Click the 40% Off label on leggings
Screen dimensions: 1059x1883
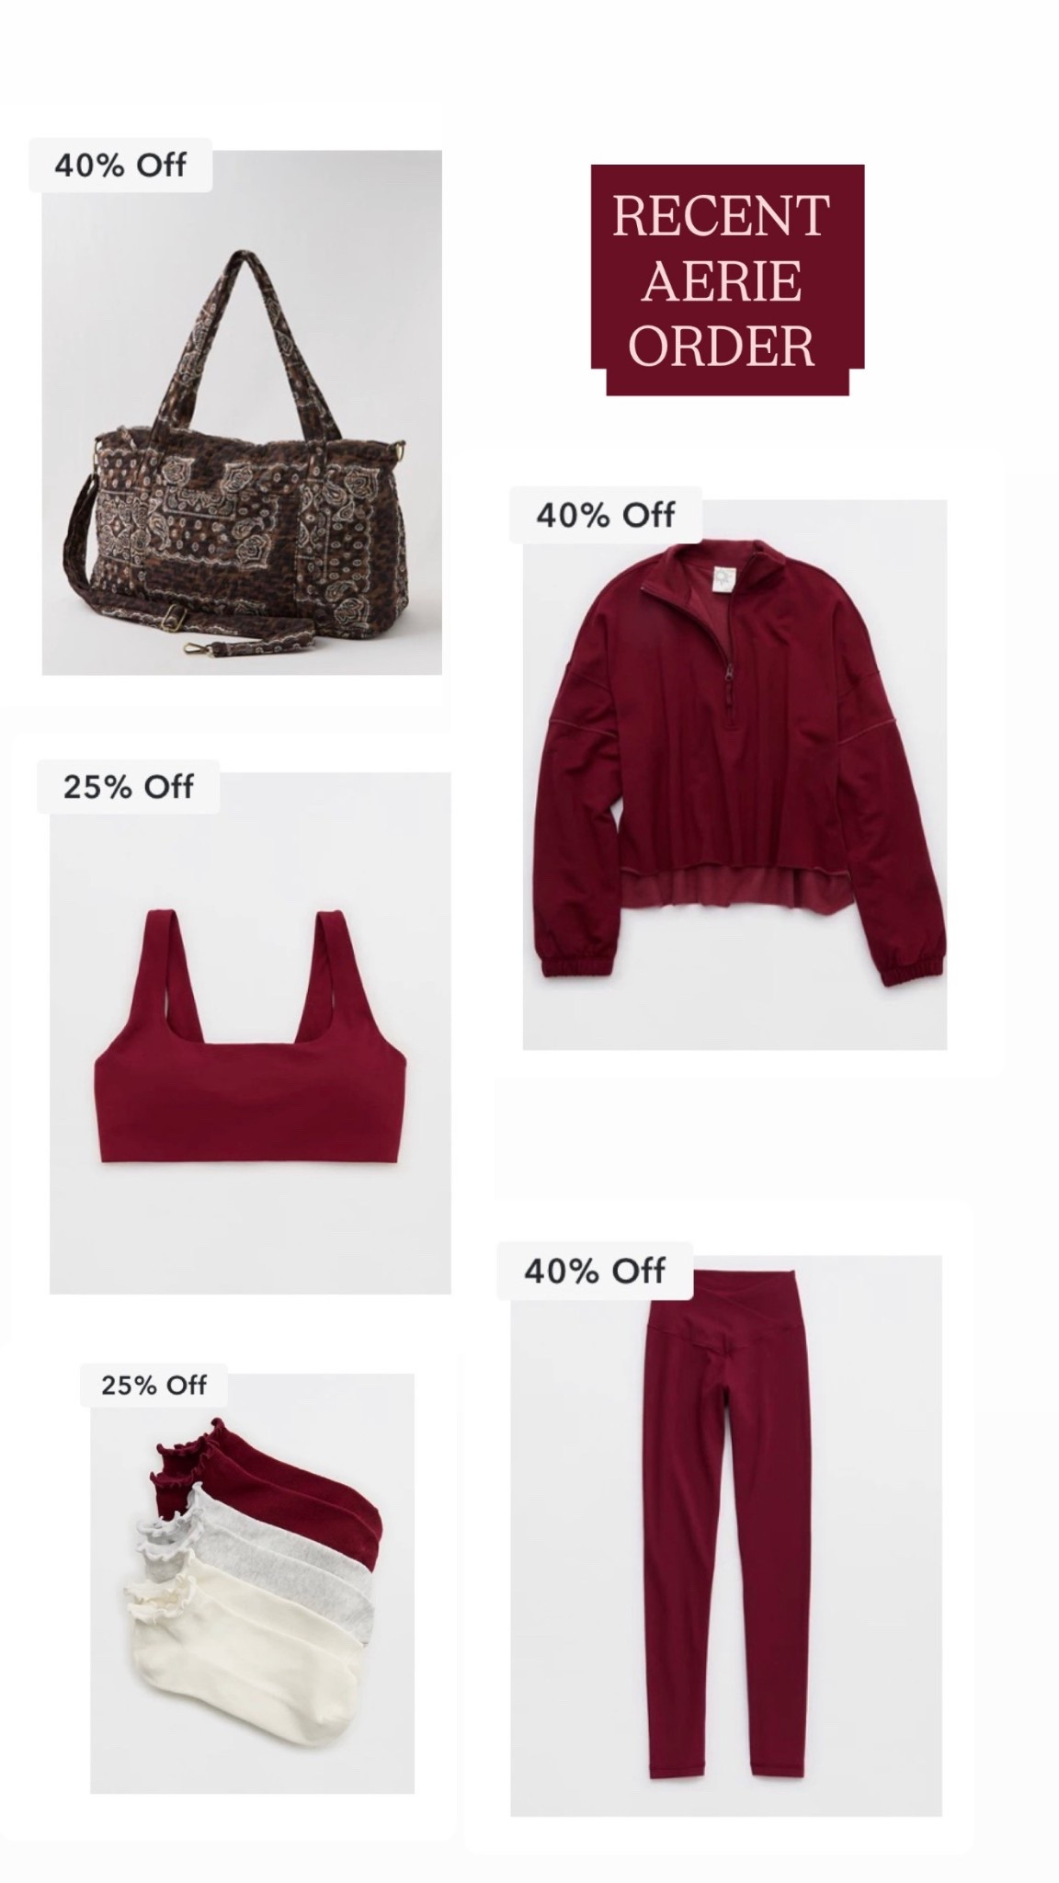(595, 1272)
